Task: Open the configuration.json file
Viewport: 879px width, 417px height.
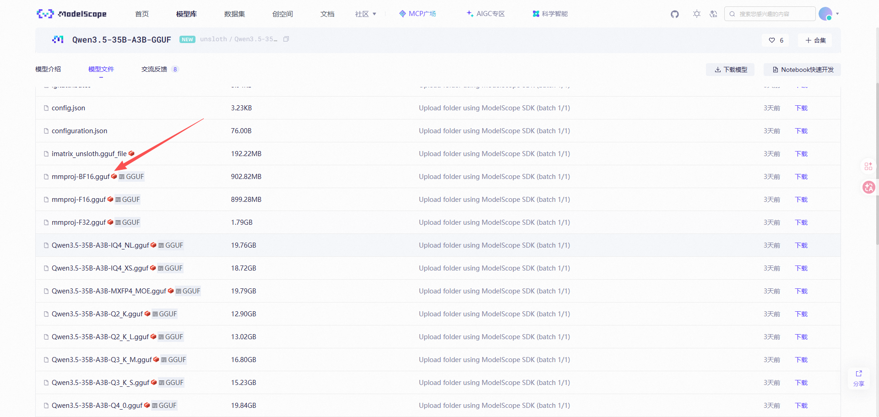Action: [x=79, y=131]
